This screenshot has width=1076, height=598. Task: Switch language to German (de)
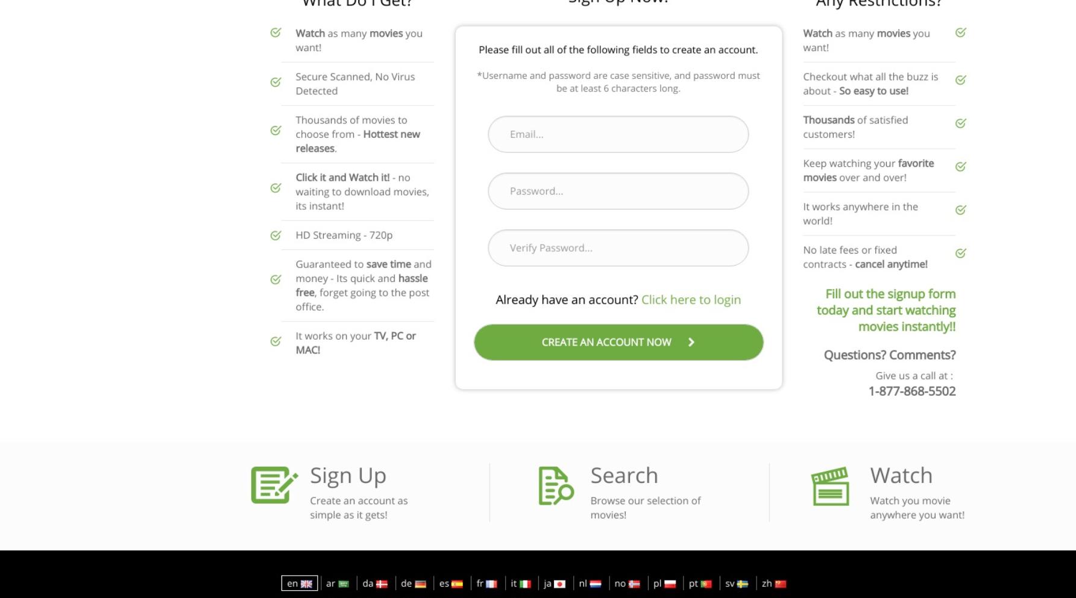tap(414, 584)
